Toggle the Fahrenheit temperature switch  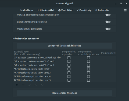pyautogui.click(x=108, y=15)
